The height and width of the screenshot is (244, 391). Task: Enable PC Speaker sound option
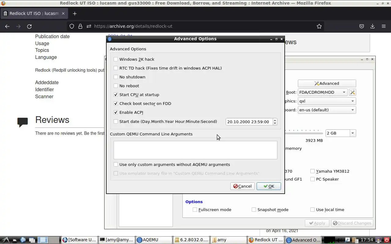pos(312,179)
